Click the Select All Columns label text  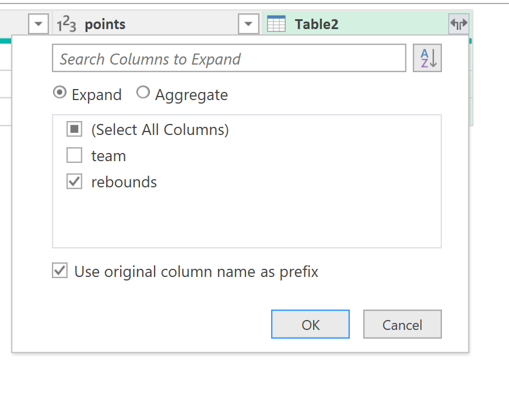(x=161, y=129)
